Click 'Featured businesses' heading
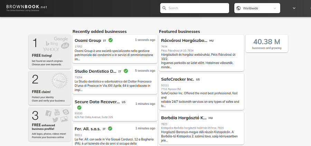 [x=179, y=31]
